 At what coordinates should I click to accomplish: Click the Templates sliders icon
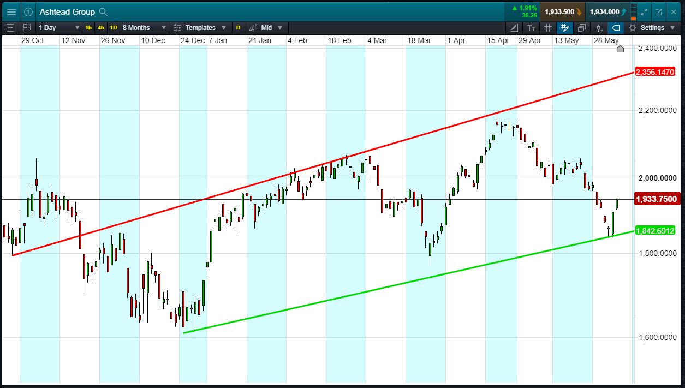tap(177, 27)
